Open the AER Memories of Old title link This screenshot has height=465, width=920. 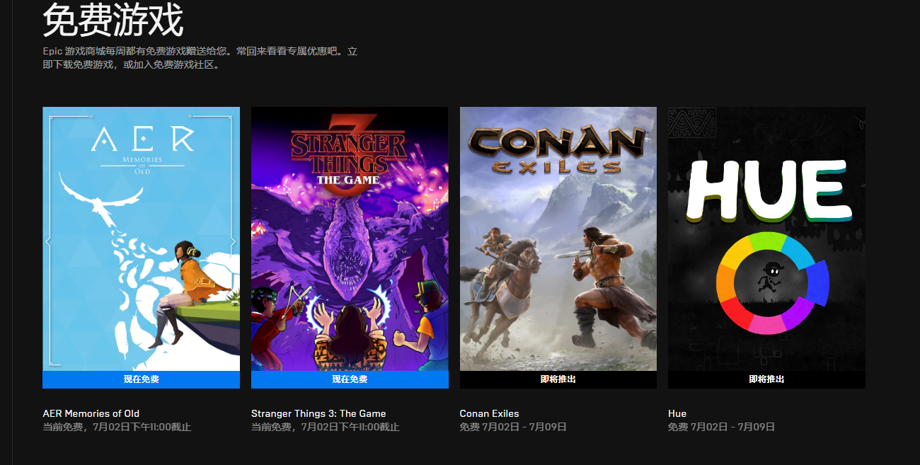point(91,413)
